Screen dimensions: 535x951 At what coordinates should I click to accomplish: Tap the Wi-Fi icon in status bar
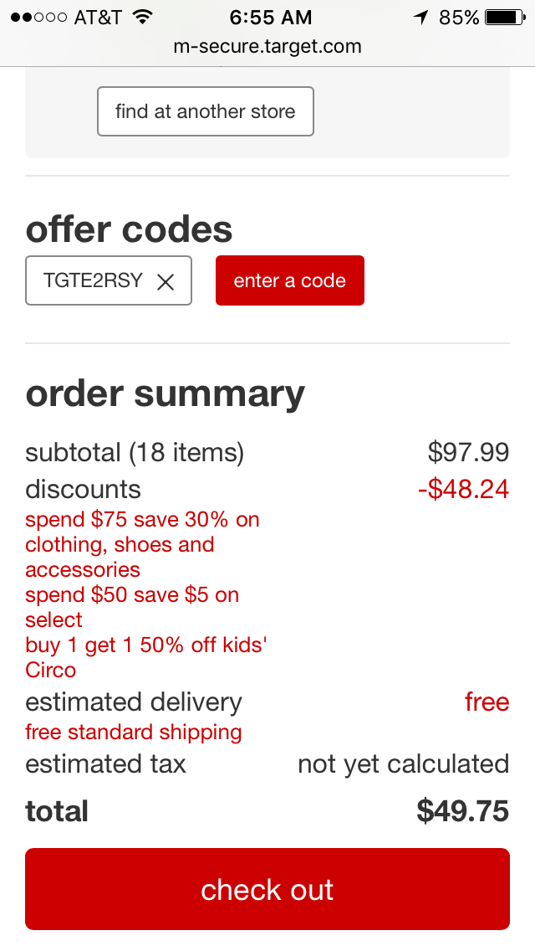143,17
